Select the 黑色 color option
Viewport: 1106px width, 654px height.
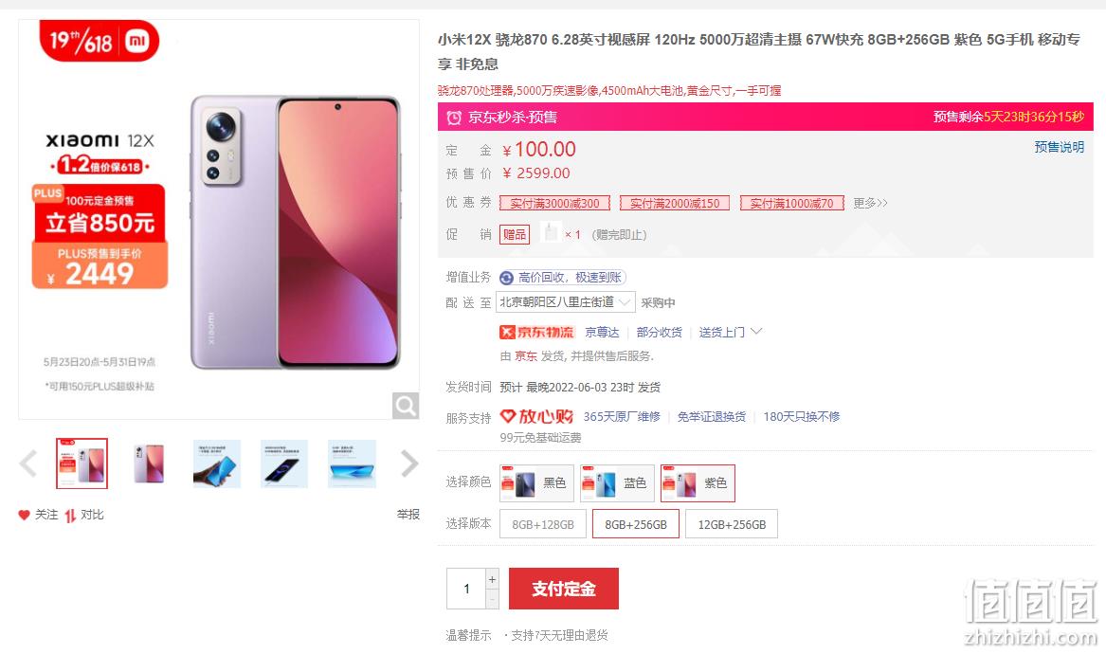pos(536,483)
